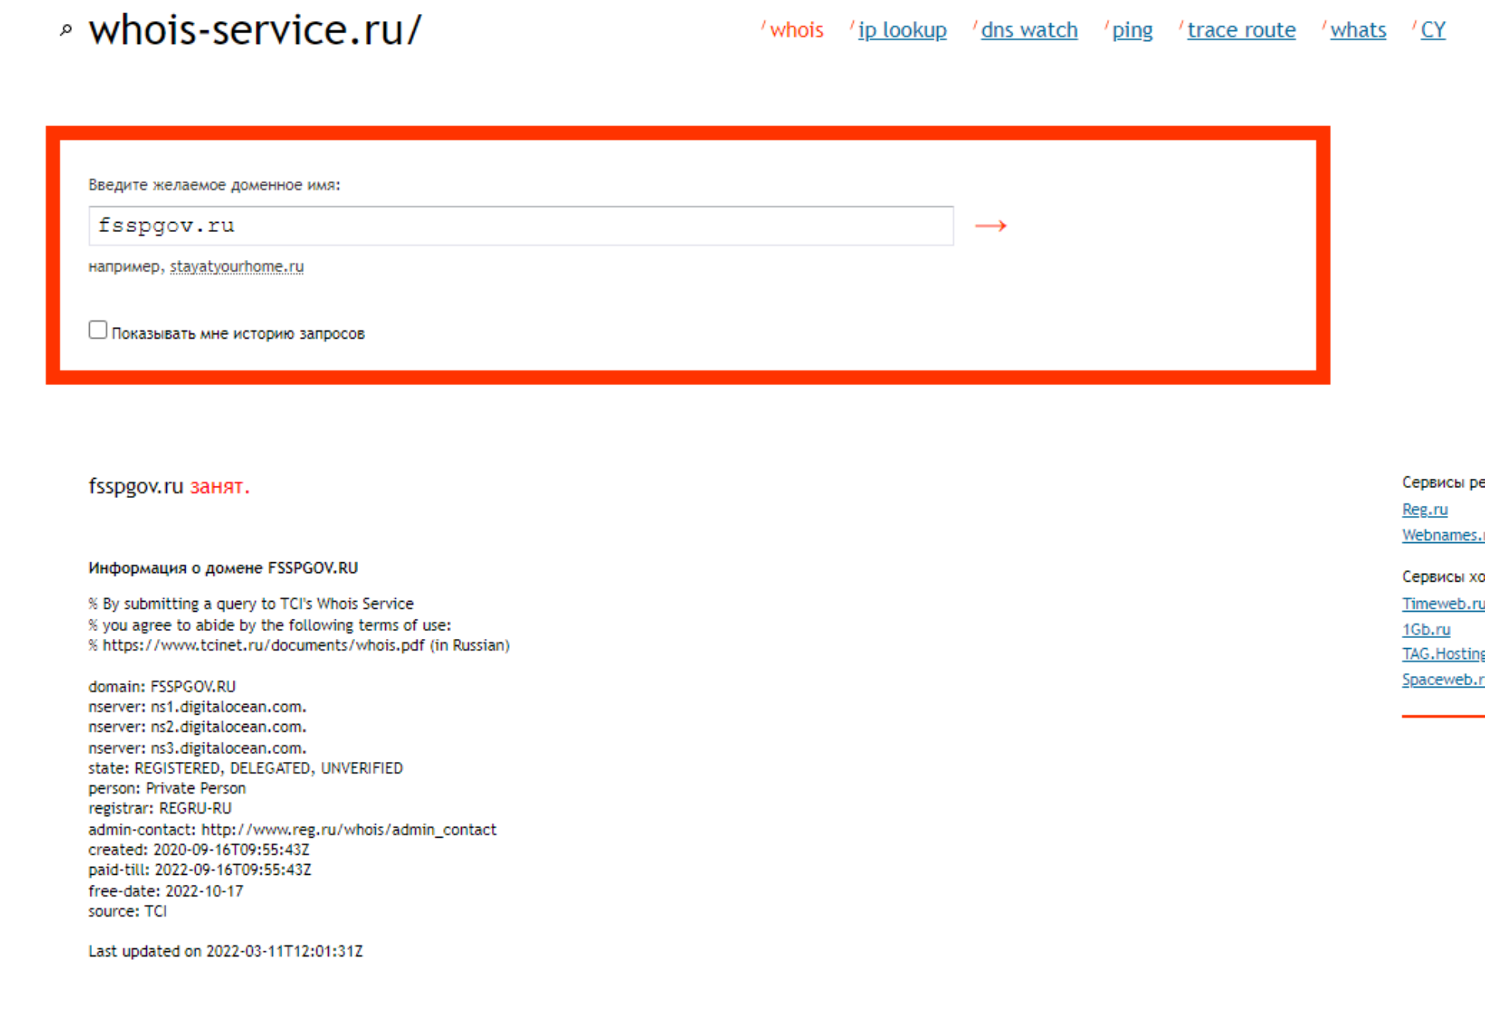
Task: Click the fsspgov.ru result heading
Action: [x=135, y=486]
